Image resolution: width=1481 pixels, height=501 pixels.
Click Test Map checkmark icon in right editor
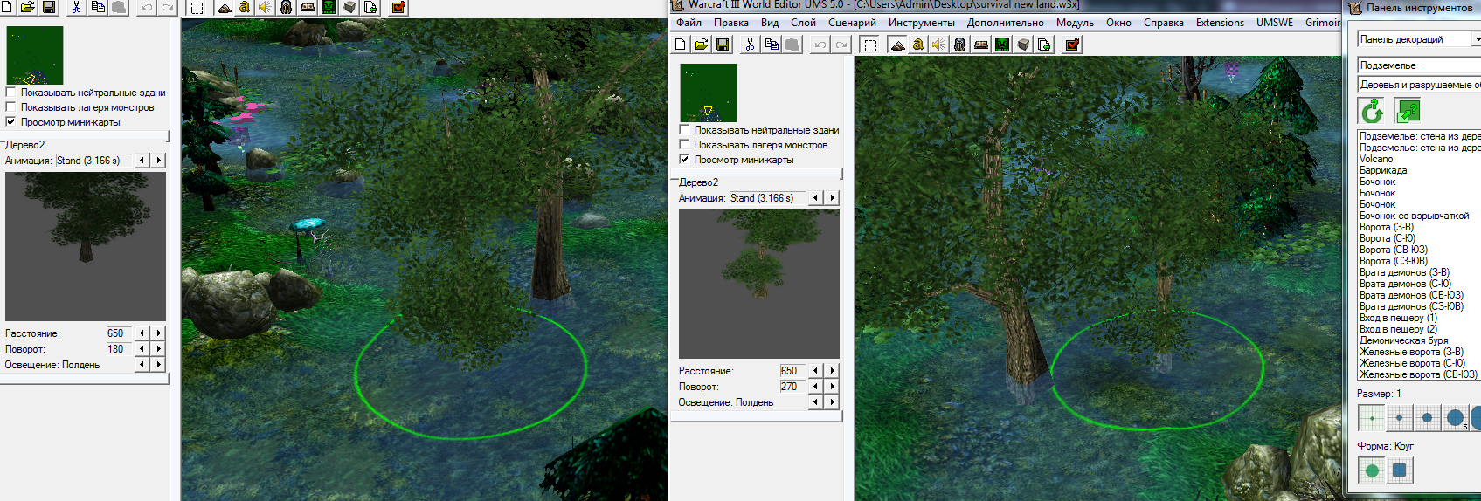tap(1072, 45)
